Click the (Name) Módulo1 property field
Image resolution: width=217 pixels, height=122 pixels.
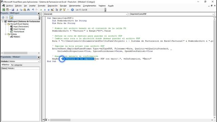(20, 68)
